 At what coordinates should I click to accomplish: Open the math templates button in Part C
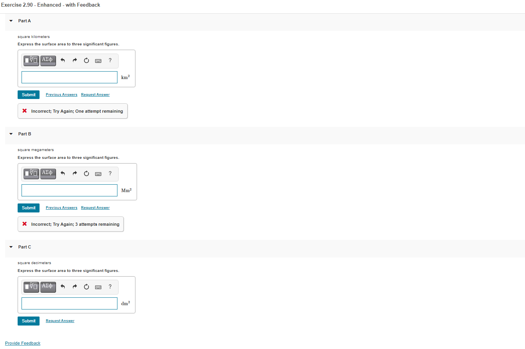[x=31, y=287]
